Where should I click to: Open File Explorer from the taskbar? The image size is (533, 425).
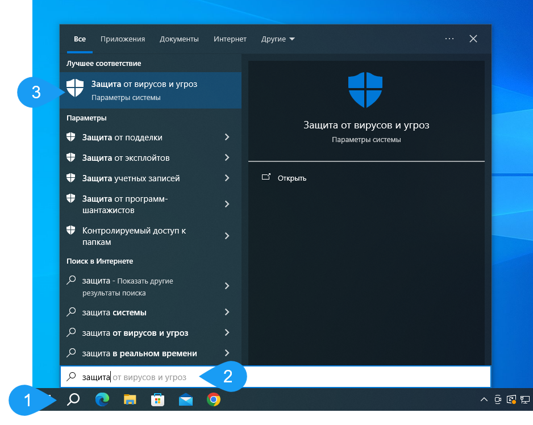pyautogui.click(x=130, y=400)
